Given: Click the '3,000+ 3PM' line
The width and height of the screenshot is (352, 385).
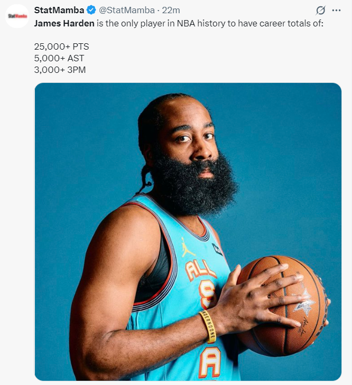Looking at the screenshot, I should 60,70.
